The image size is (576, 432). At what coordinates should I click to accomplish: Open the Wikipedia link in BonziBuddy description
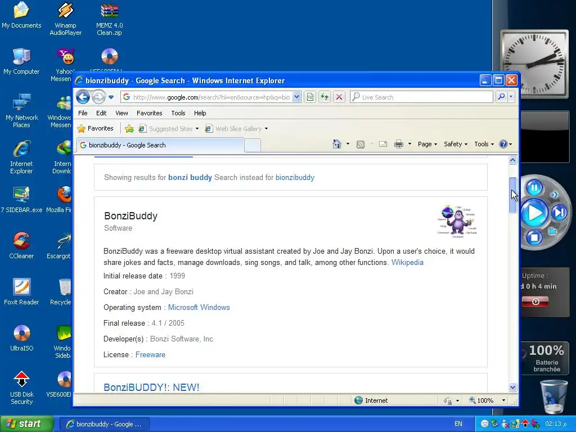point(407,262)
